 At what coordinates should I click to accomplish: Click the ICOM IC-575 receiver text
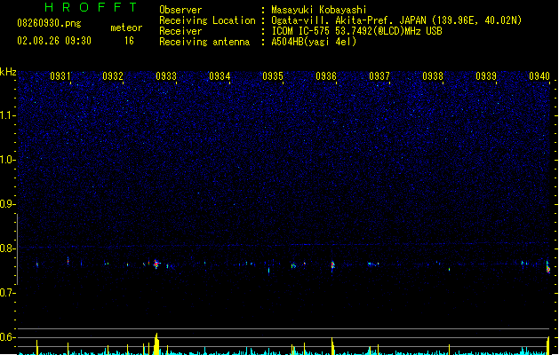point(357,31)
